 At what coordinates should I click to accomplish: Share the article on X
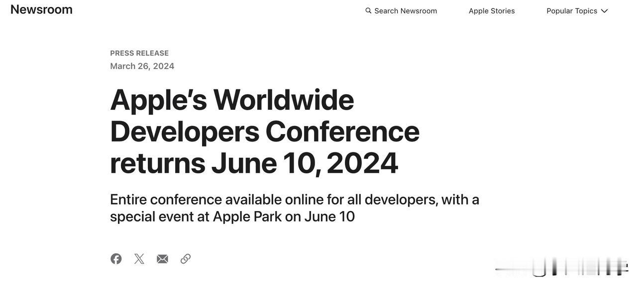click(x=139, y=259)
